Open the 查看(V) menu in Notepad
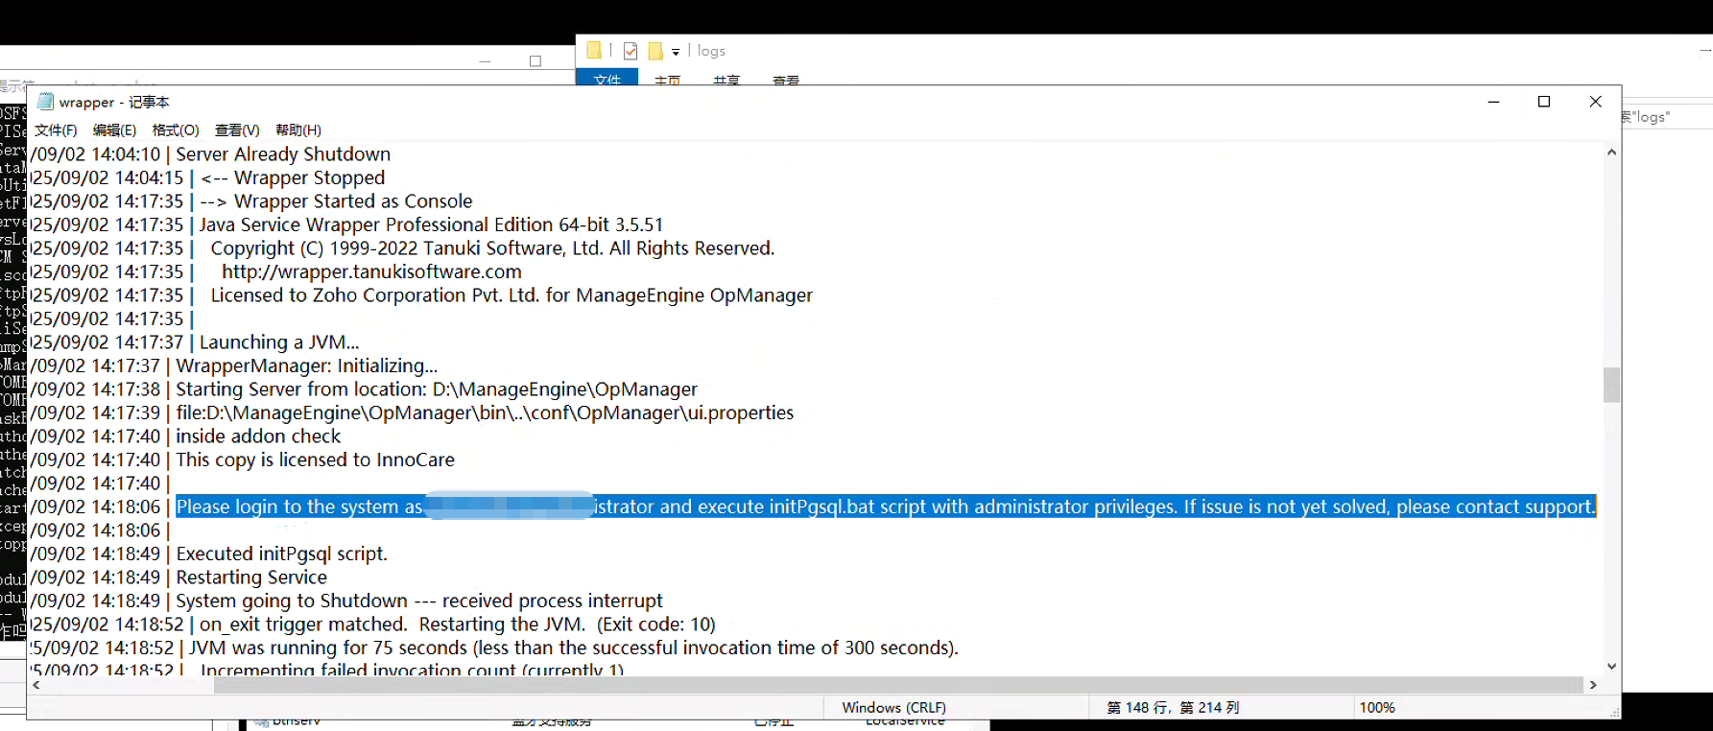 pos(237,130)
